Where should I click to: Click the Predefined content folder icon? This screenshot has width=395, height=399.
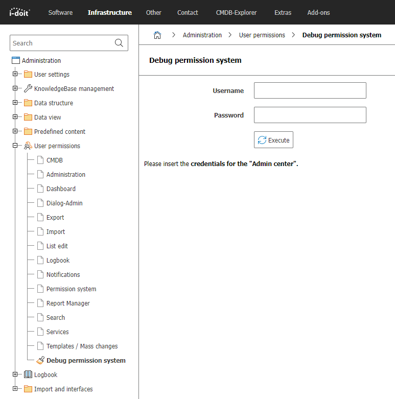point(28,131)
